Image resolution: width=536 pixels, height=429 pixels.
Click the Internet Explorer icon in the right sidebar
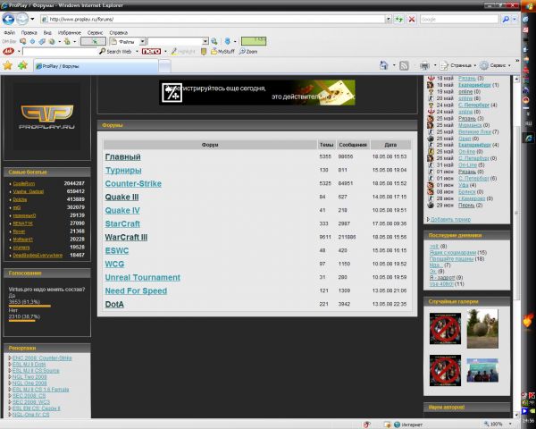(529, 138)
